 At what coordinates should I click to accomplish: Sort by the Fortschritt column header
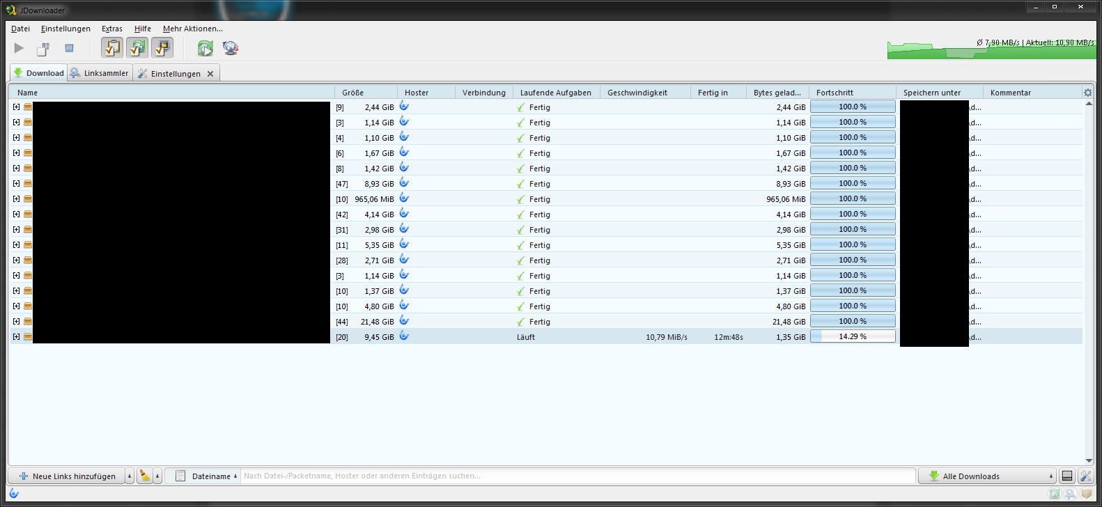coord(853,93)
